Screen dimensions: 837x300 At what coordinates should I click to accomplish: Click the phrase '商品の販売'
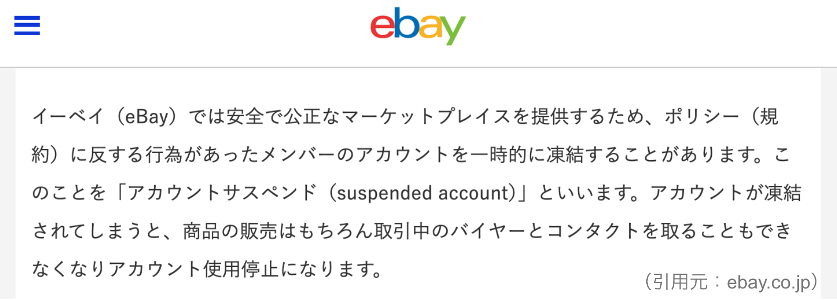[230, 231]
